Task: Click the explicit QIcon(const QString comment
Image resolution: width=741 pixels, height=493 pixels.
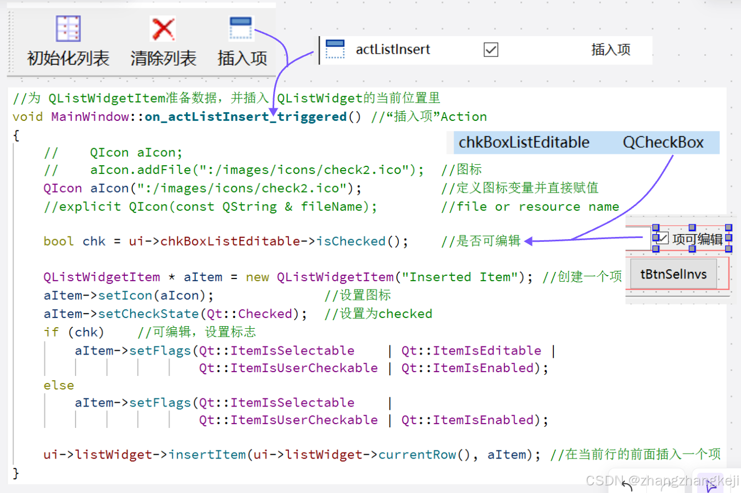Action: tap(210, 207)
